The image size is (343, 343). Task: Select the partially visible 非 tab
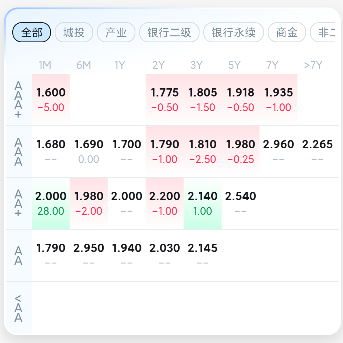(x=323, y=33)
